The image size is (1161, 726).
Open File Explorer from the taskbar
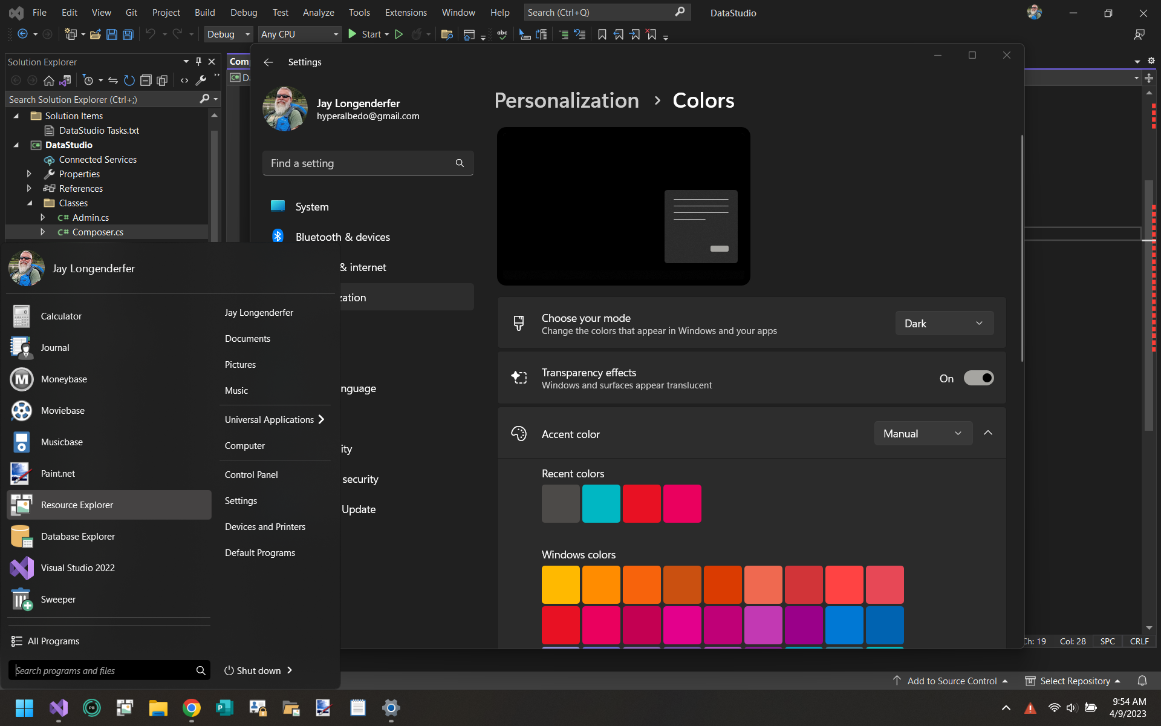coord(158,708)
